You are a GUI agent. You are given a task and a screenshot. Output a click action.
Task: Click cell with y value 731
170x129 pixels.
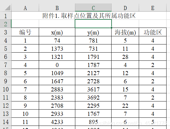93,48
